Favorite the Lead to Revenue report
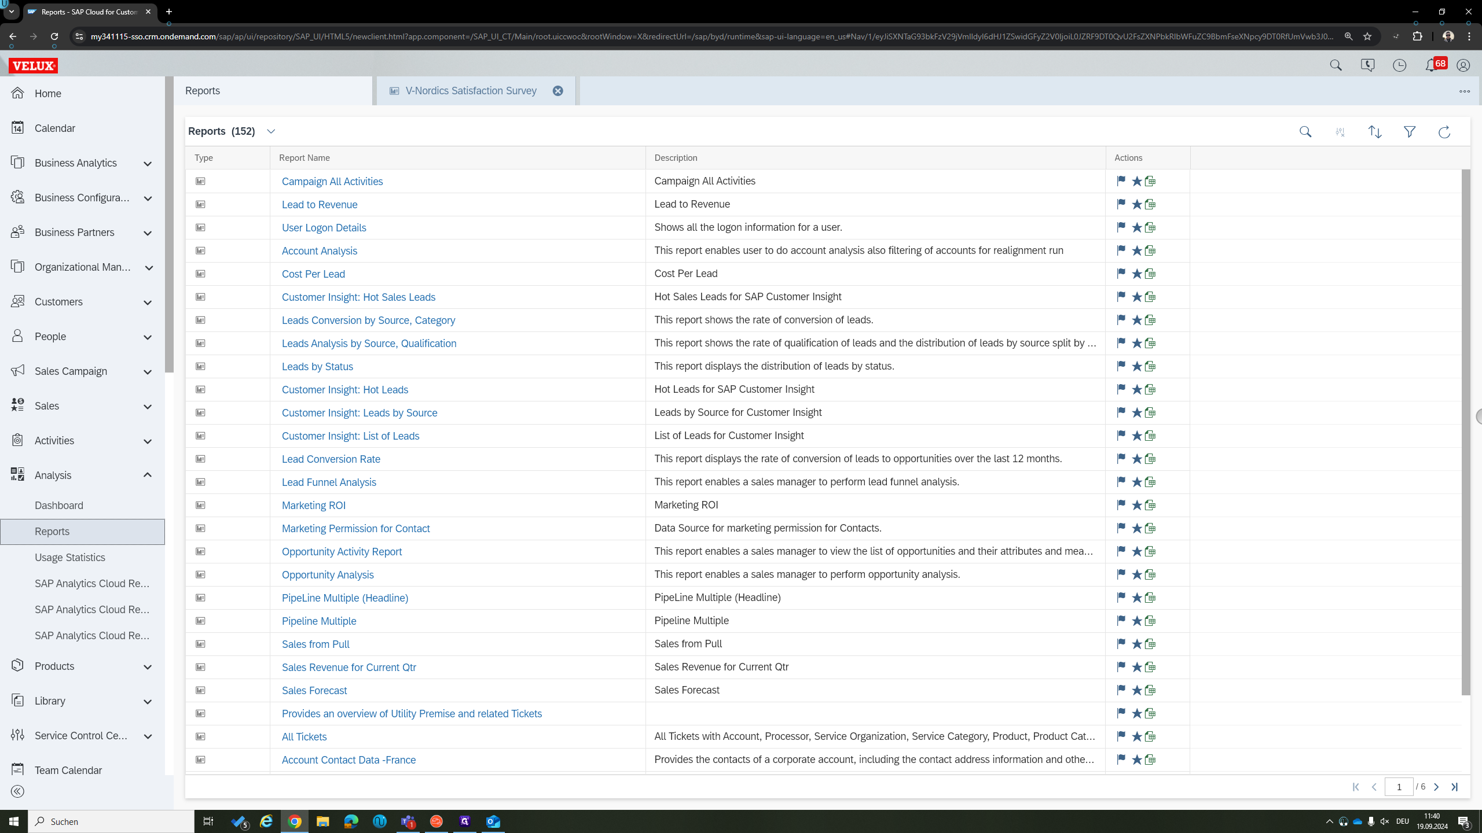Image resolution: width=1482 pixels, height=833 pixels. coord(1136,204)
